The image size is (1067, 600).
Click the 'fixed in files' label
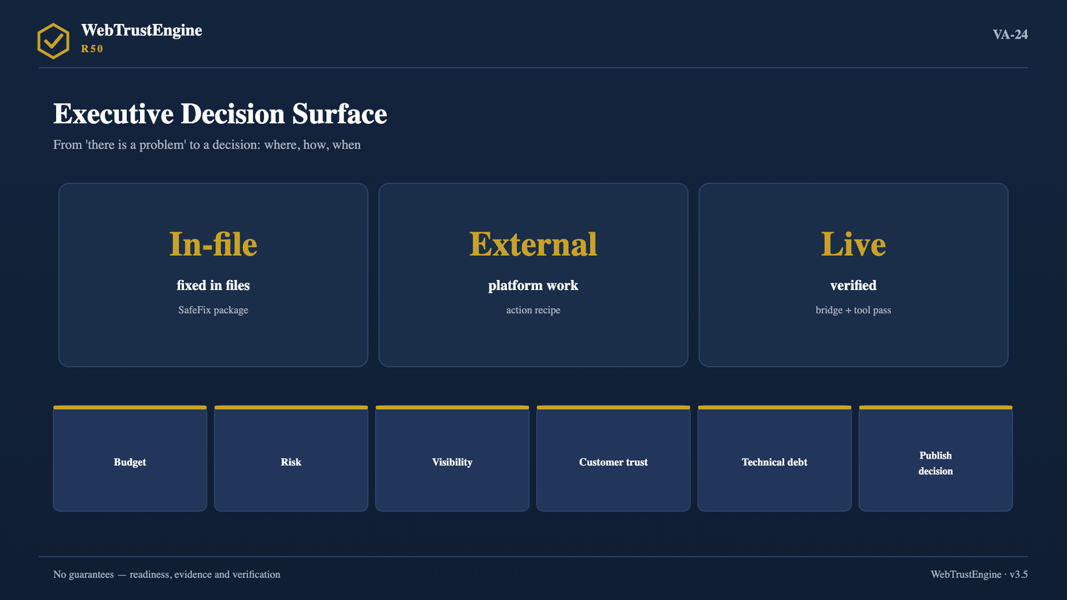click(x=213, y=285)
